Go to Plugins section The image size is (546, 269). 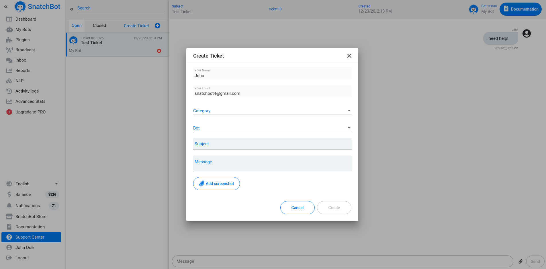22,40
